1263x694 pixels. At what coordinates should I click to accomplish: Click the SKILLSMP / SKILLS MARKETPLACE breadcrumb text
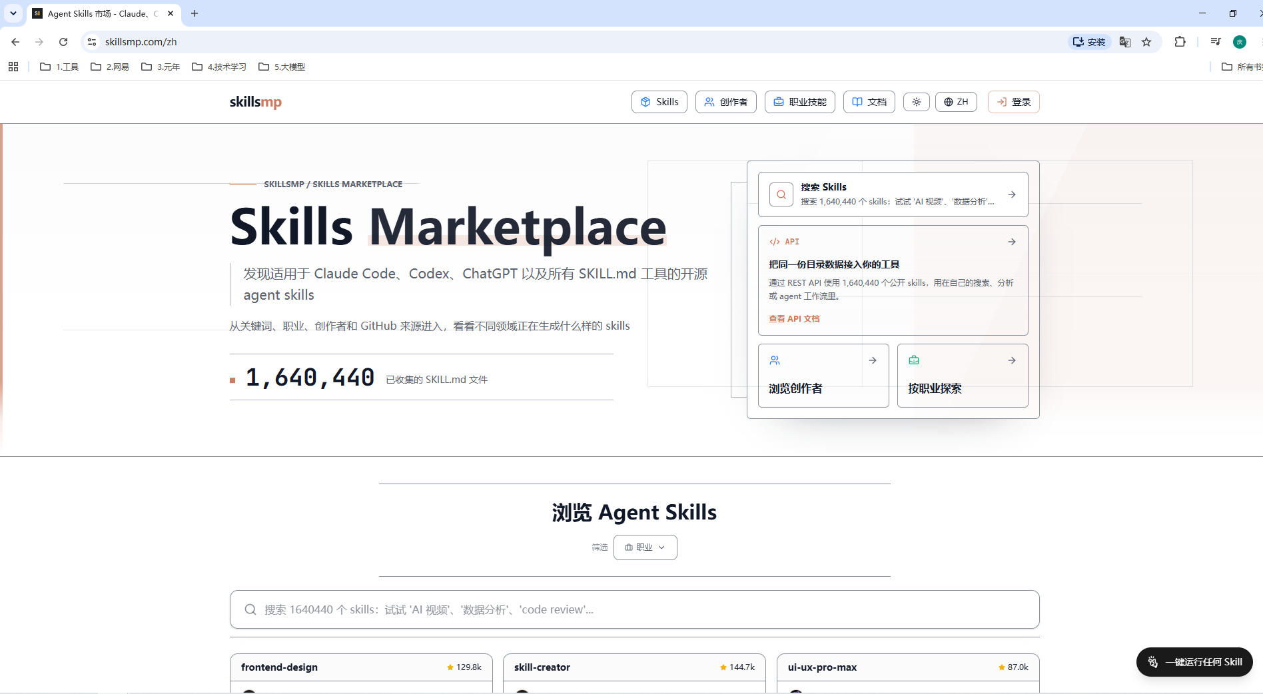click(x=333, y=184)
